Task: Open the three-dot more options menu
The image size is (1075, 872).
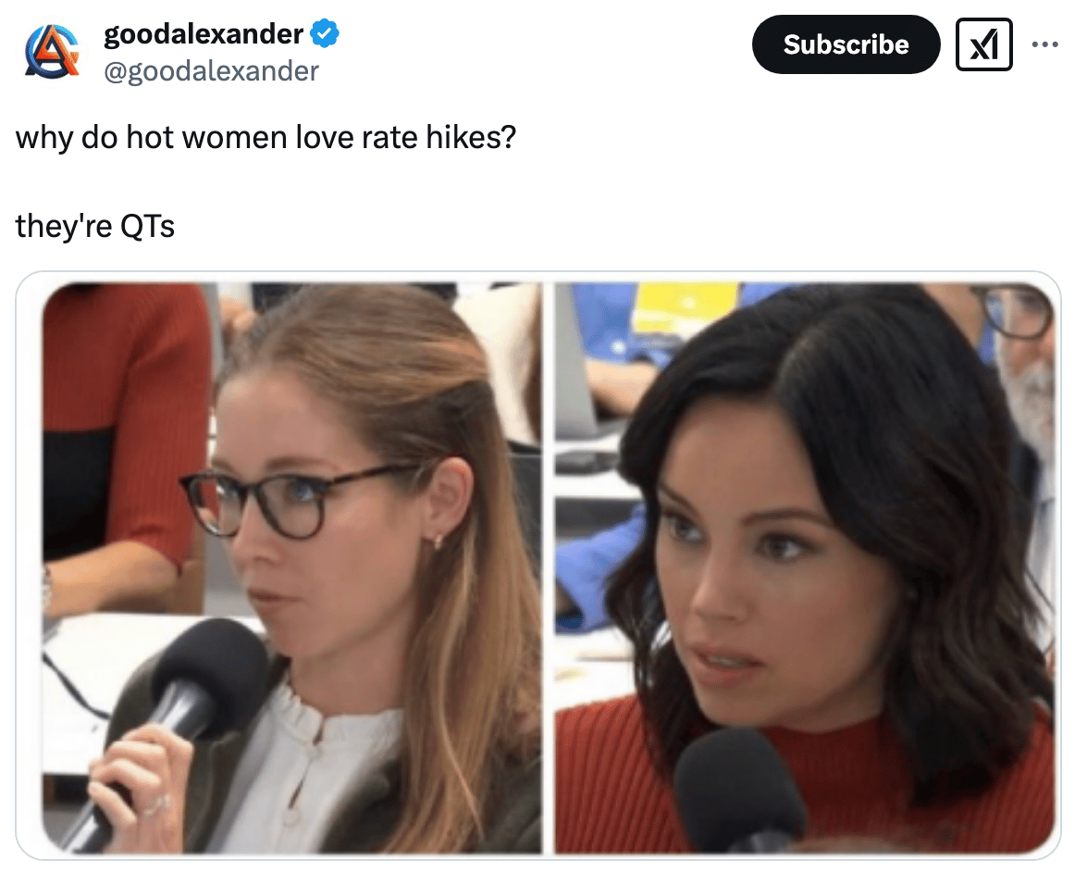Action: (1044, 44)
